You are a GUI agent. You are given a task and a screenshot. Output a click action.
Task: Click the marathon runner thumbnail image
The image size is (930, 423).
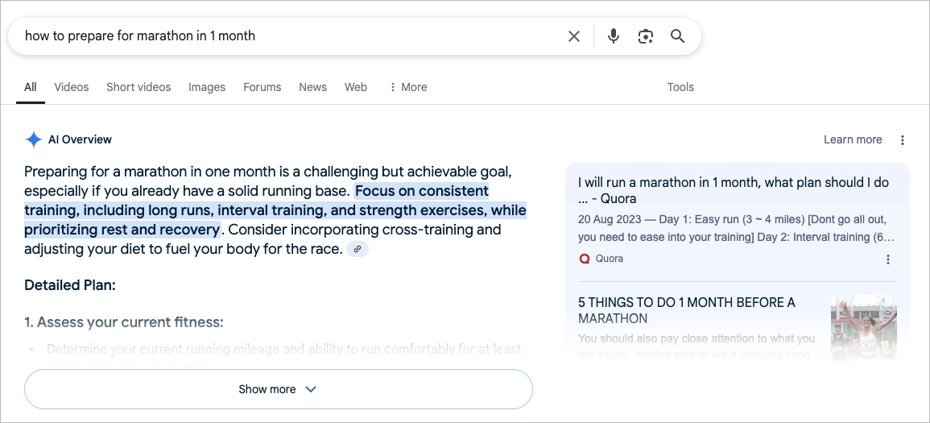pyautogui.click(x=863, y=327)
